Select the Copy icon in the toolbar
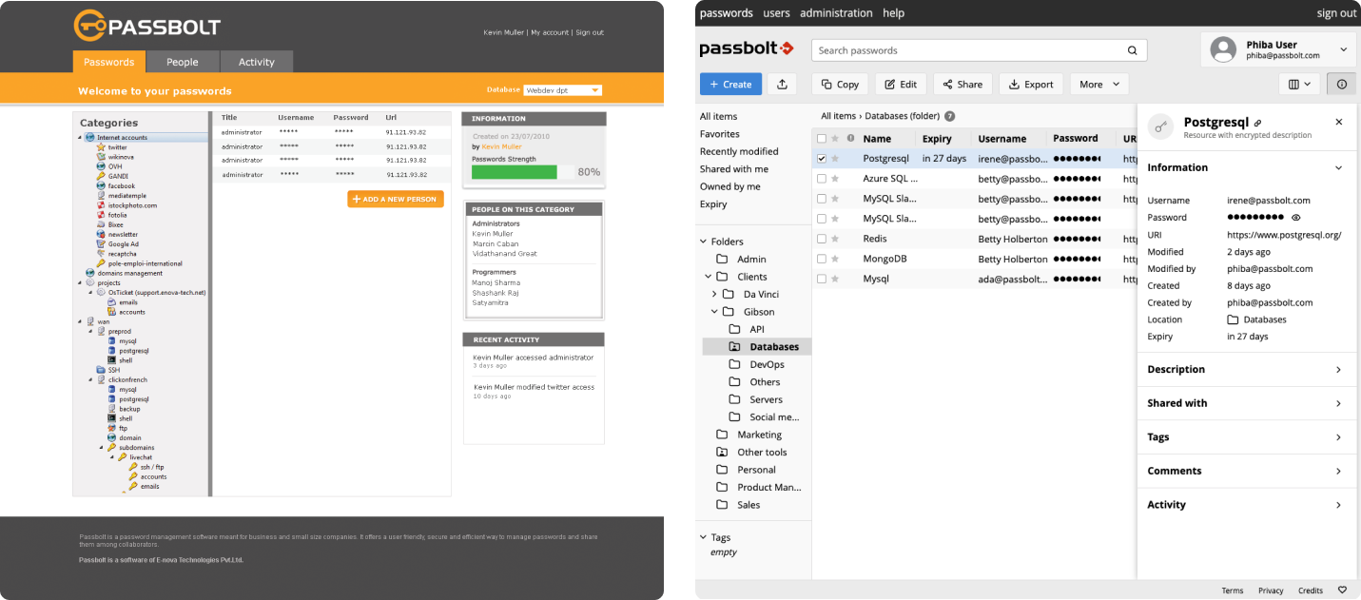Viewport: 1361px width, 600px height. coord(825,84)
